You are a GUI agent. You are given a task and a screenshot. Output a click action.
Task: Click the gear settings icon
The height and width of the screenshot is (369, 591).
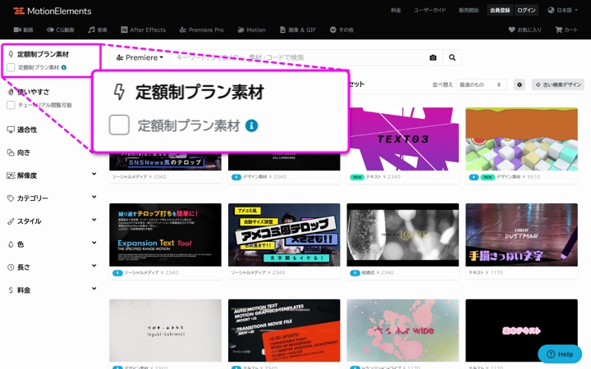tap(520, 84)
